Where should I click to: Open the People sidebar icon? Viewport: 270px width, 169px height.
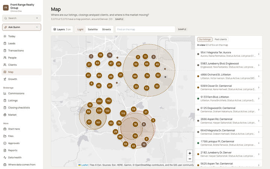coord(5,57)
